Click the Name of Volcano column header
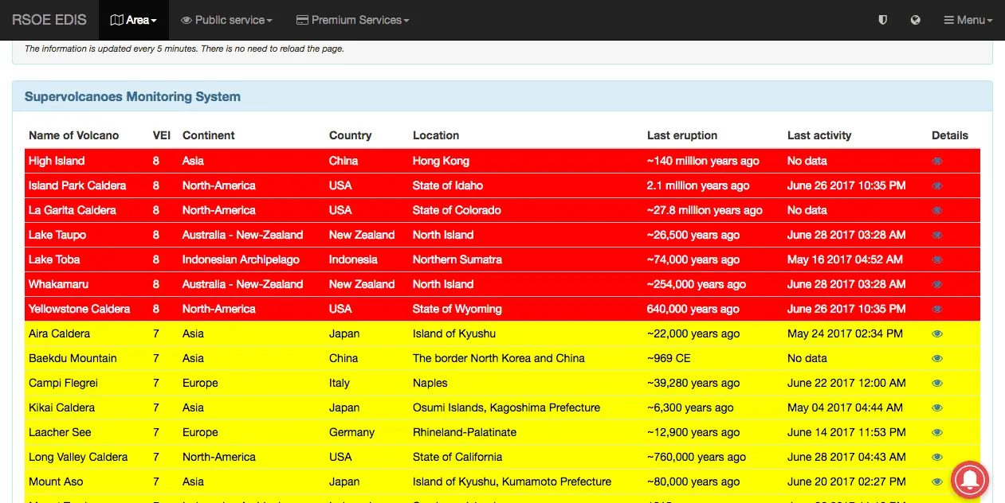Screen dimensions: 1005x503 (73, 135)
